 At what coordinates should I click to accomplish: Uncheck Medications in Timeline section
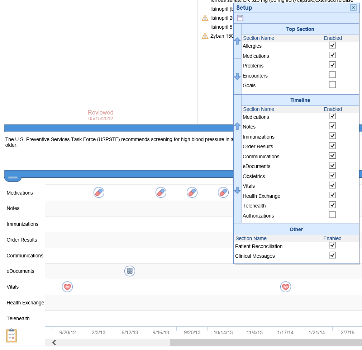tap(333, 116)
